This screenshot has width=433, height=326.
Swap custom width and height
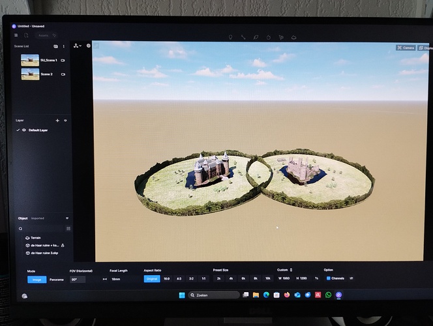click(316, 278)
